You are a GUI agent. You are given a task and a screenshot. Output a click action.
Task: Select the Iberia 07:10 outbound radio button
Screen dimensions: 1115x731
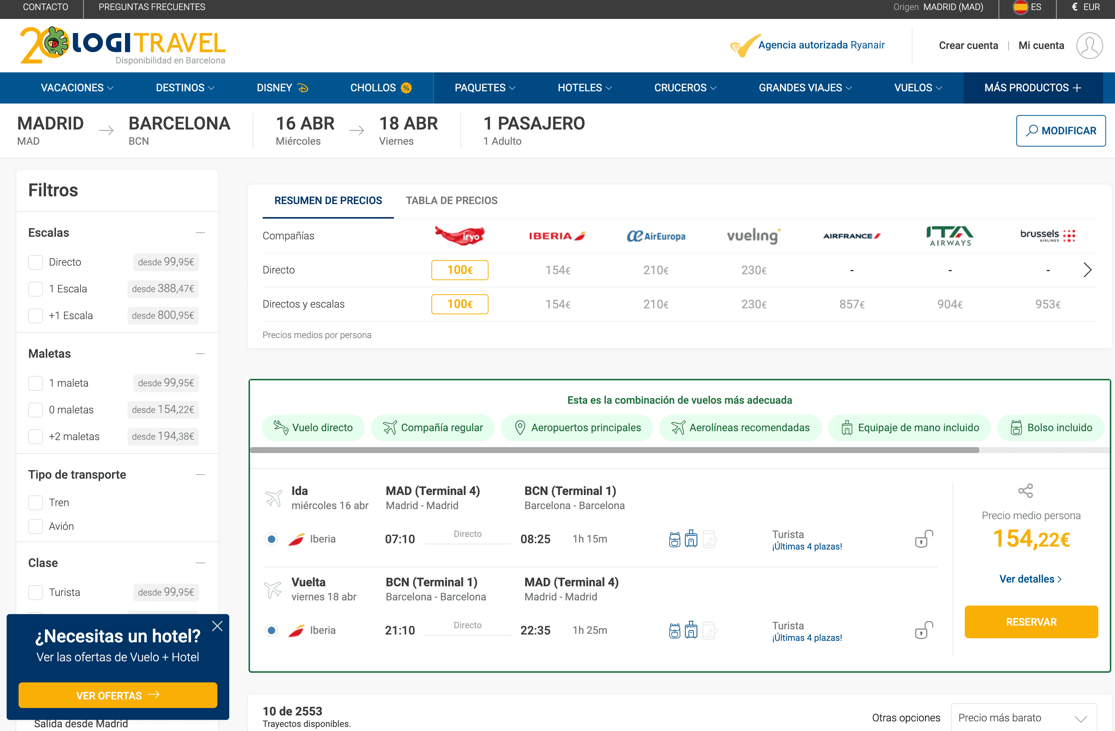pyautogui.click(x=271, y=539)
